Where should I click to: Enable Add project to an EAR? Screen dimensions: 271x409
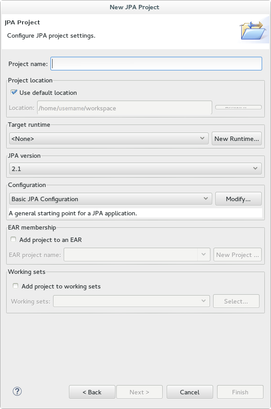(x=14, y=240)
